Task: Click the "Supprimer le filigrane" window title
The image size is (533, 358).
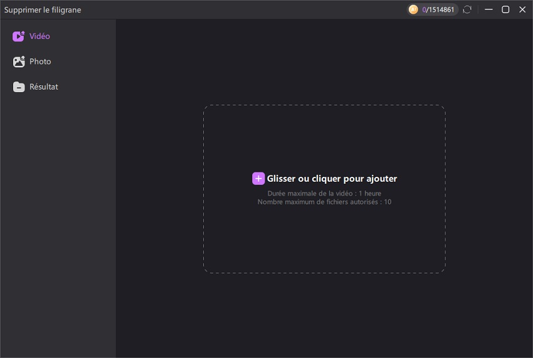Action: point(43,10)
